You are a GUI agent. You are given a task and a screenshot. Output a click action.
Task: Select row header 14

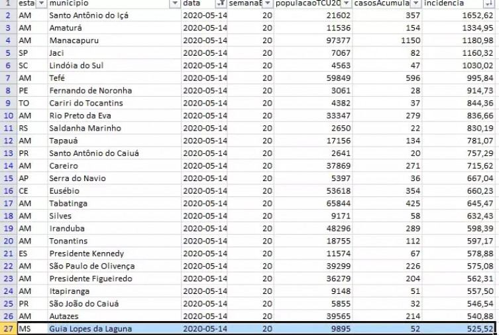tap(8, 166)
